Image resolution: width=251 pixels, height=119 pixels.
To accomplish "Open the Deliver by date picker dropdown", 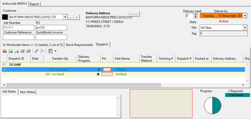I will [x=245, y=16].
